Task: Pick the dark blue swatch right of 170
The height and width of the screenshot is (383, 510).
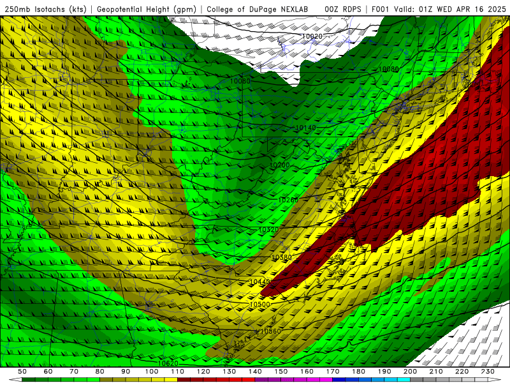Action: (x=339, y=380)
